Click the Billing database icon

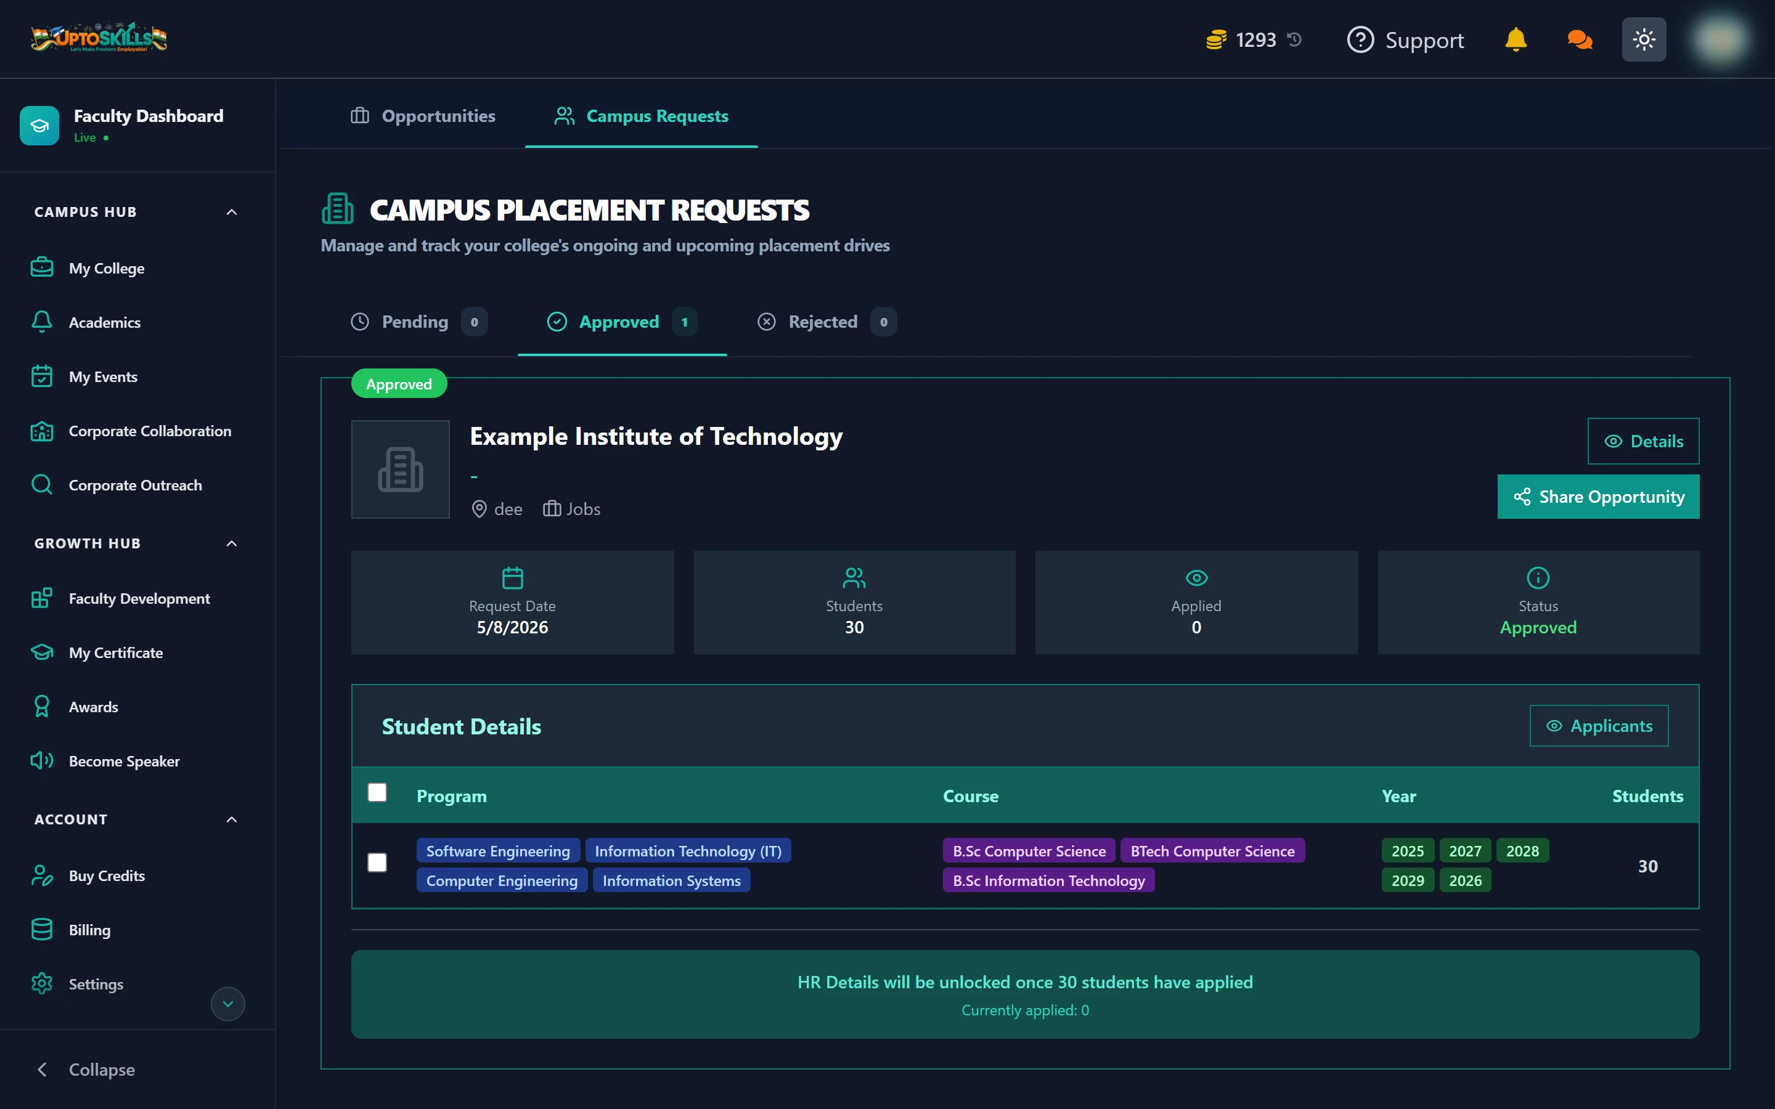click(x=42, y=929)
